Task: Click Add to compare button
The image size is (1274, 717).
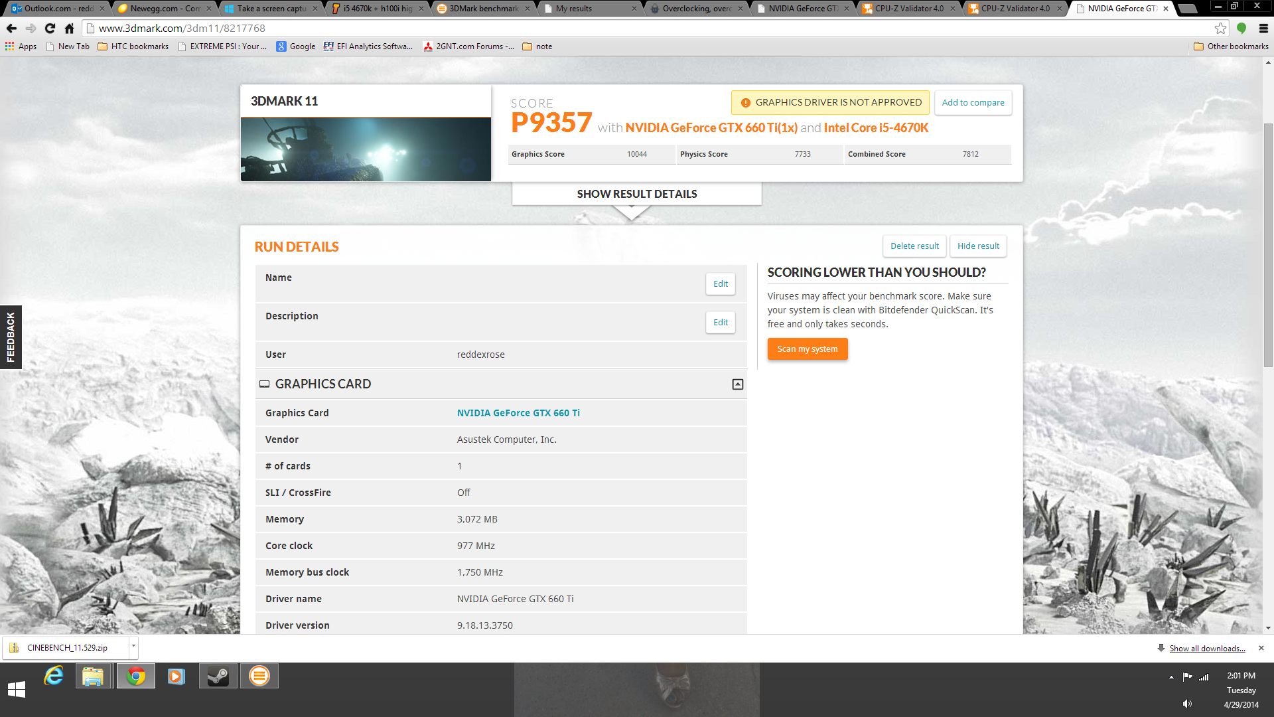Action: (973, 103)
